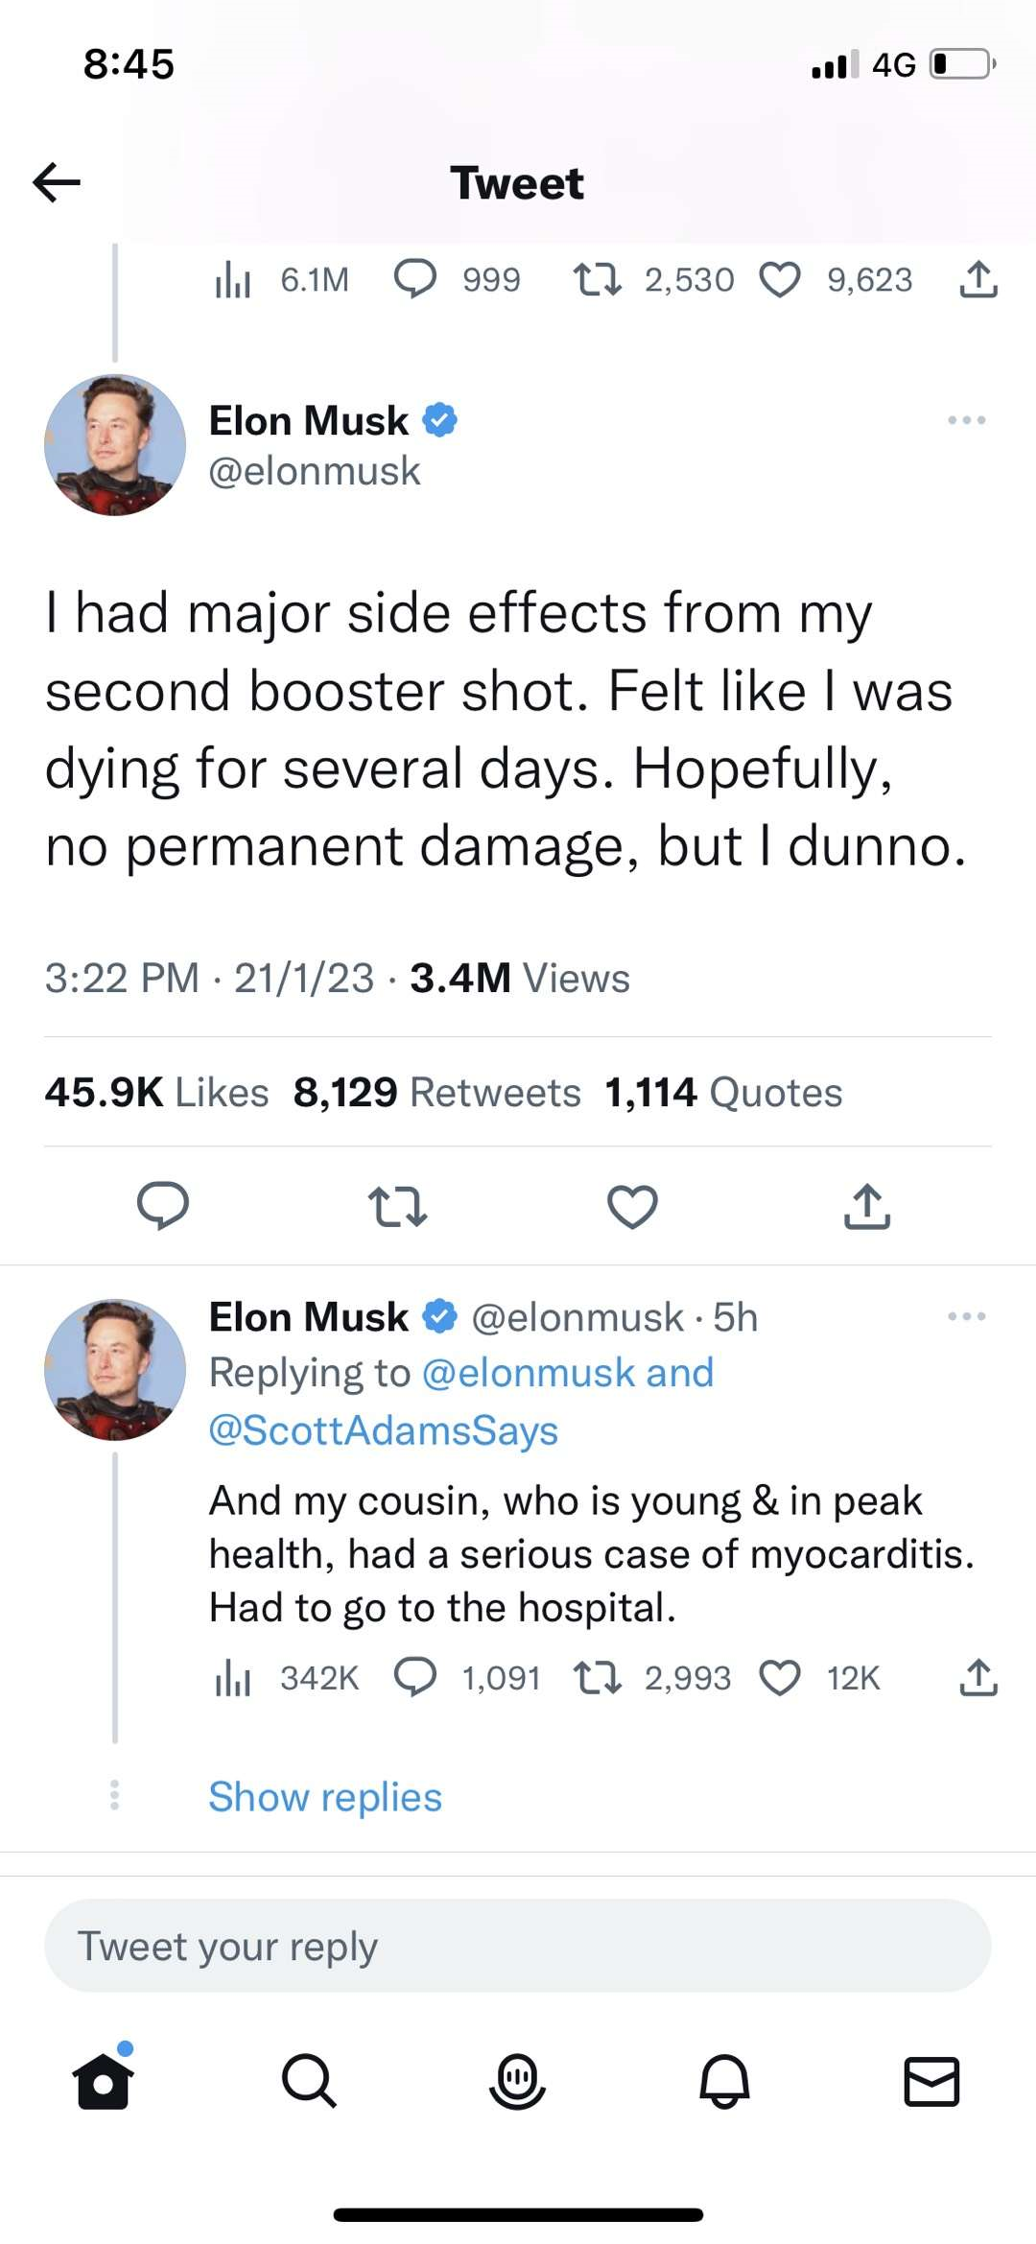The width and height of the screenshot is (1036, 2244).
Task: Retweet the main booster shot tweet
Action: (398, 1206)
